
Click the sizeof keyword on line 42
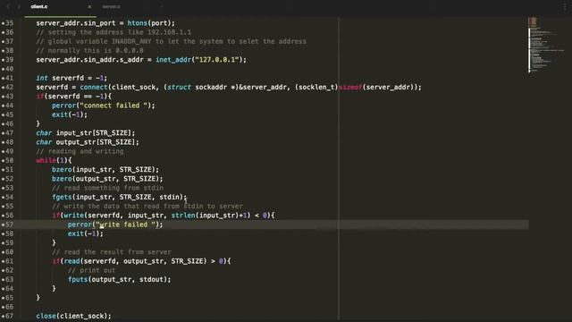click(x=350, y=88)
